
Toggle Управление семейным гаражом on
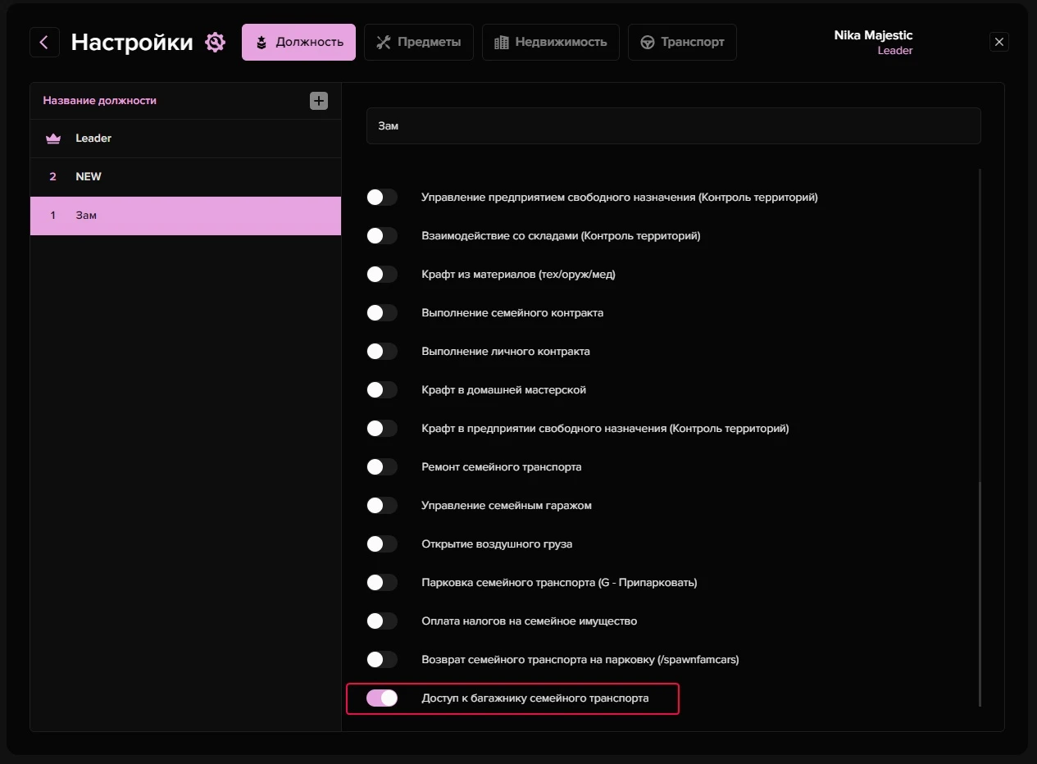coord(382,506)
